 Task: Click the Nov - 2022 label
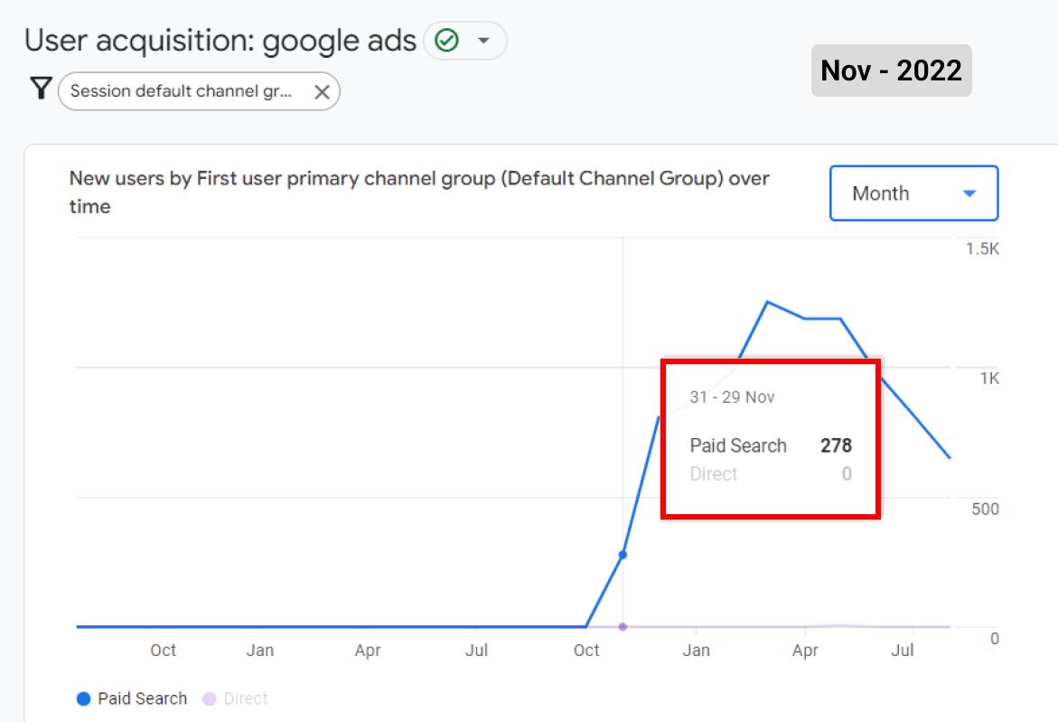(x=892, y=70)
